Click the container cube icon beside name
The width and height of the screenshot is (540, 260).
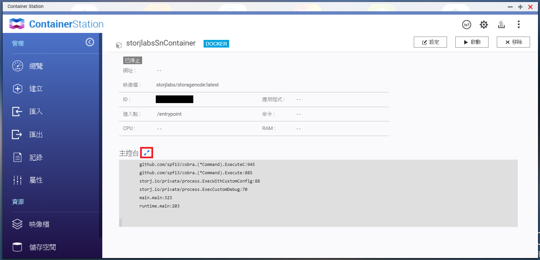click(x=119, y=45)
